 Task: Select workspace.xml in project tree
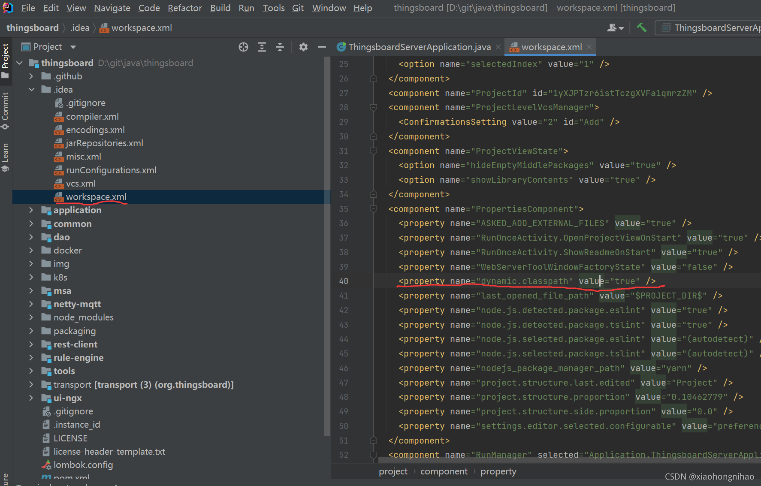click(x=96, y=197)
